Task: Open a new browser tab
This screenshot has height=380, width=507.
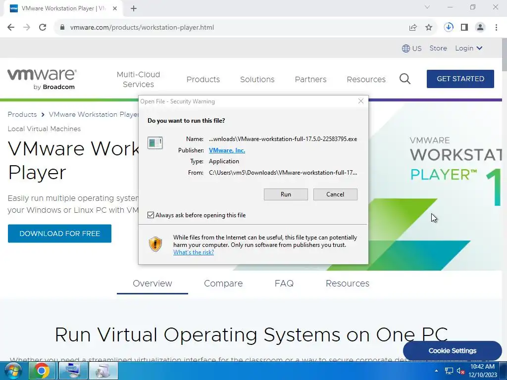Action: pyautogui.click(x=134, y=8)
